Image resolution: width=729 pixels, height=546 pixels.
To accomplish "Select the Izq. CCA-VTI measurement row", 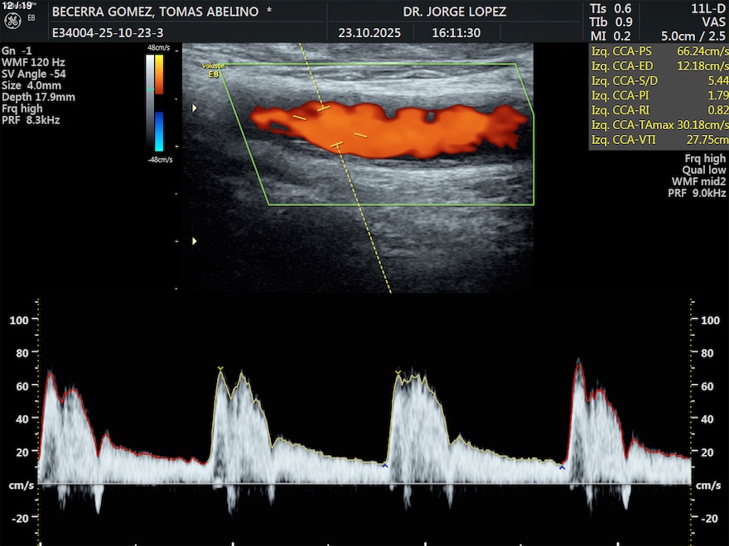I will pos(659,140).
